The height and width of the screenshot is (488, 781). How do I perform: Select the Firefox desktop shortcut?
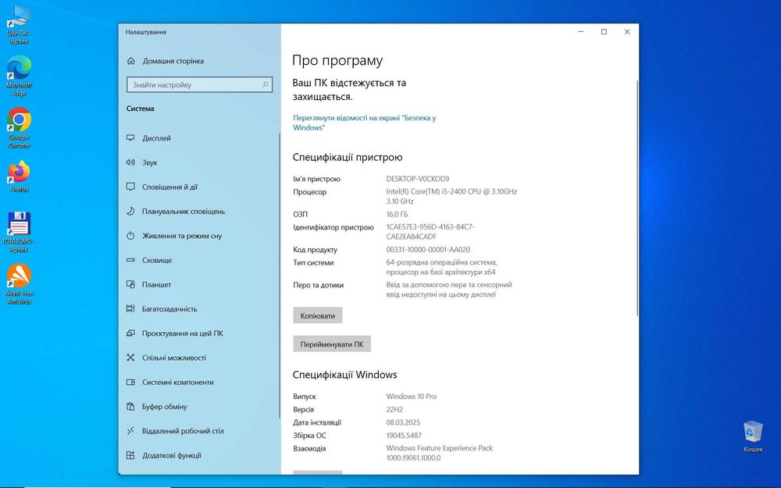click(x=19, y=176)
